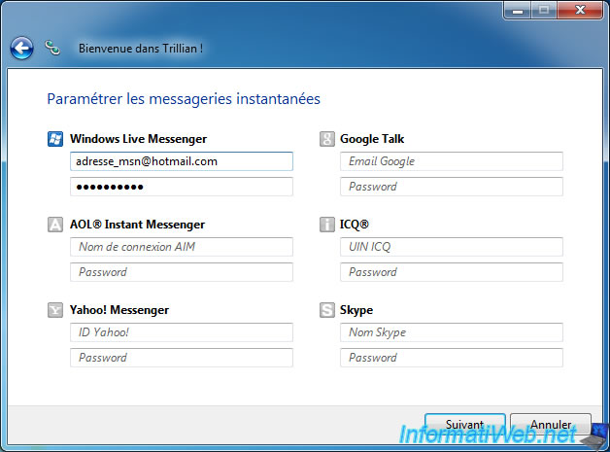Click the AOL® Instant Messenger heading
This screenshot has height=452, width=610.
(x=137, y=225)
